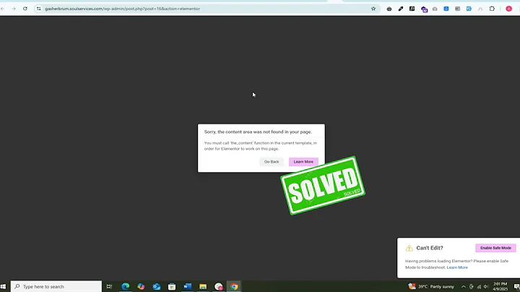520x292 pixels.
Task: Open the Extensions puzzle-piece menu
Action: coord(492,9)
